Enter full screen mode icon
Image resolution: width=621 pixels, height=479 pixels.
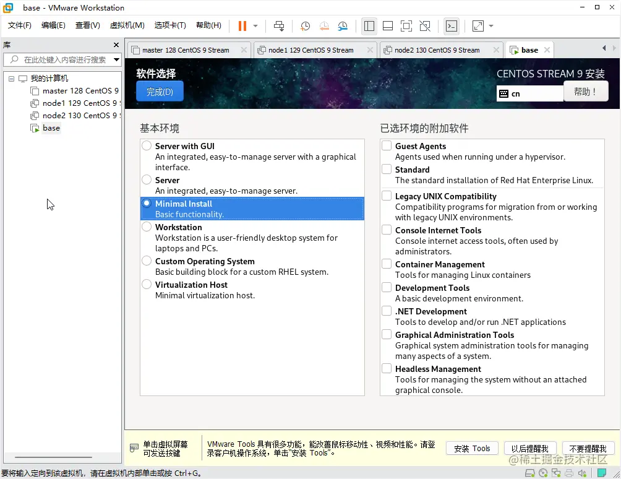406,26
